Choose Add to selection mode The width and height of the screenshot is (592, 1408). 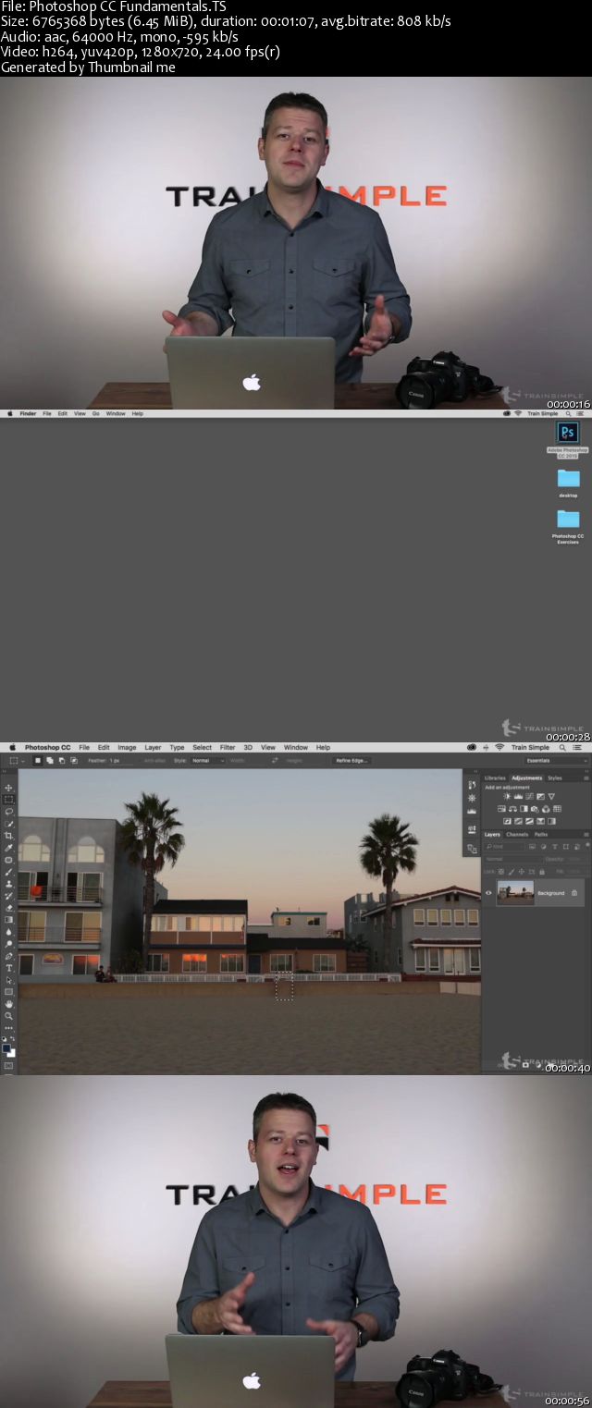click(x=49, y=761)
